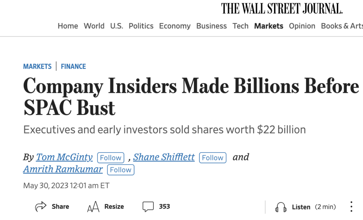The height and width of the screenshot is (220, 363).
Task: Open the Home navigation section
Action: tap(68, 26)
